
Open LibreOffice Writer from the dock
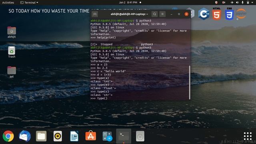pyautogui.click(x=74, y=136)
